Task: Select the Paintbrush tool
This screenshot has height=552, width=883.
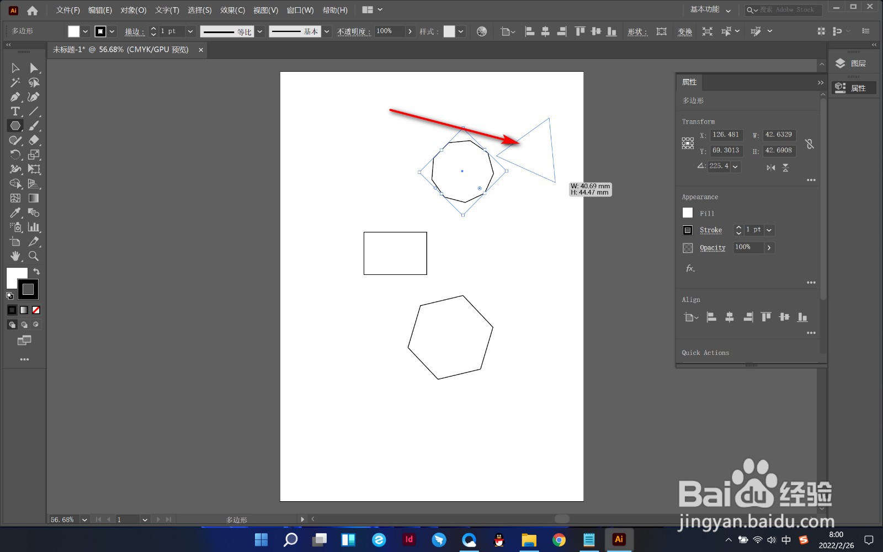Action: click(x=34, y=126)
